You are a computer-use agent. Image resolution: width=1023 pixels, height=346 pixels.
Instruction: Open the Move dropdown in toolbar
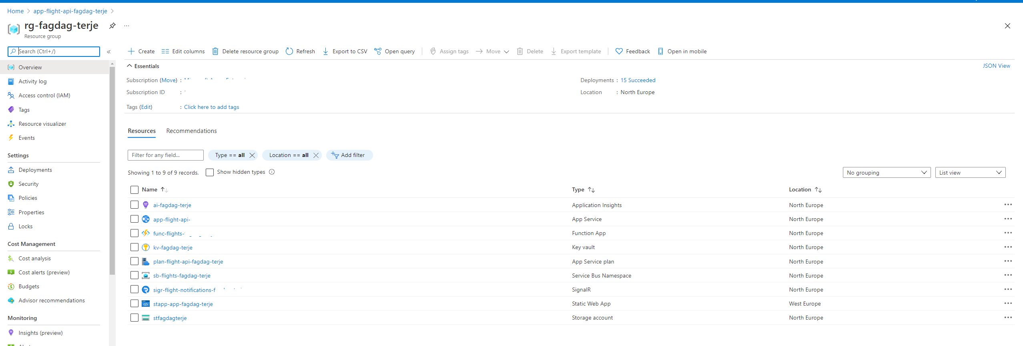492,51
